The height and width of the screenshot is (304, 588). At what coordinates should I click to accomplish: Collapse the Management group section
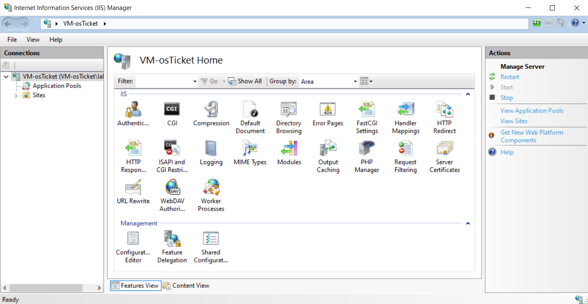tap(468, 223)
